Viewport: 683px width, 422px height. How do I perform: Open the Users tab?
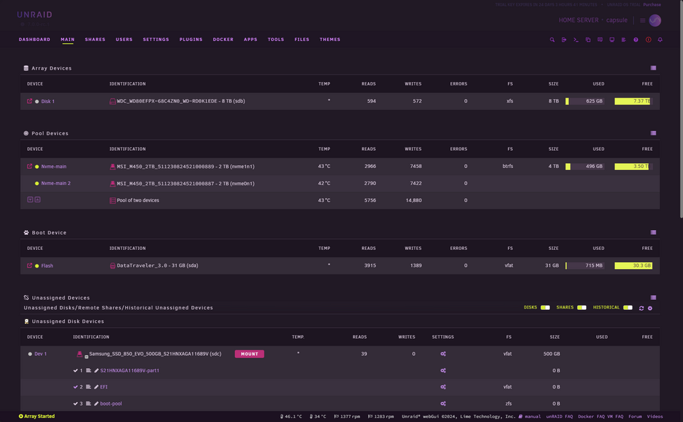click(124, 39)
